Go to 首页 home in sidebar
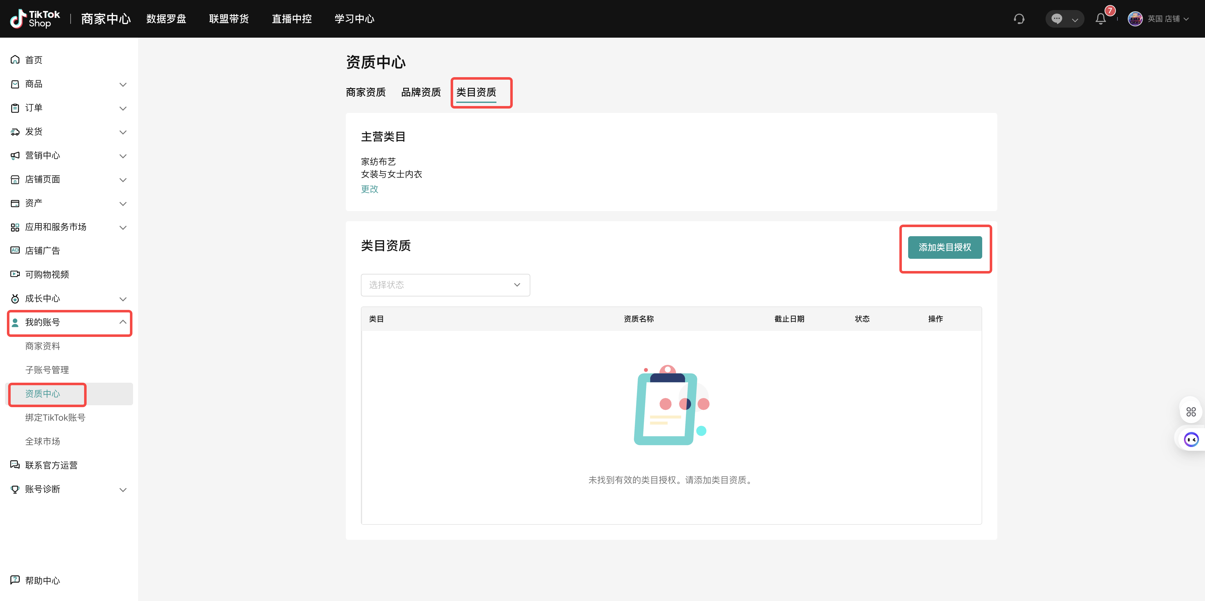The height and width of the screenshot is (601, 1205). coord(34,60)
